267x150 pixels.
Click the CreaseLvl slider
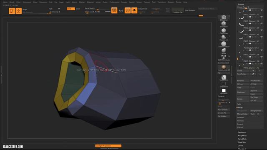pos(224,103)
